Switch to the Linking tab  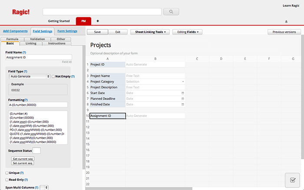[x=31, y=43]
